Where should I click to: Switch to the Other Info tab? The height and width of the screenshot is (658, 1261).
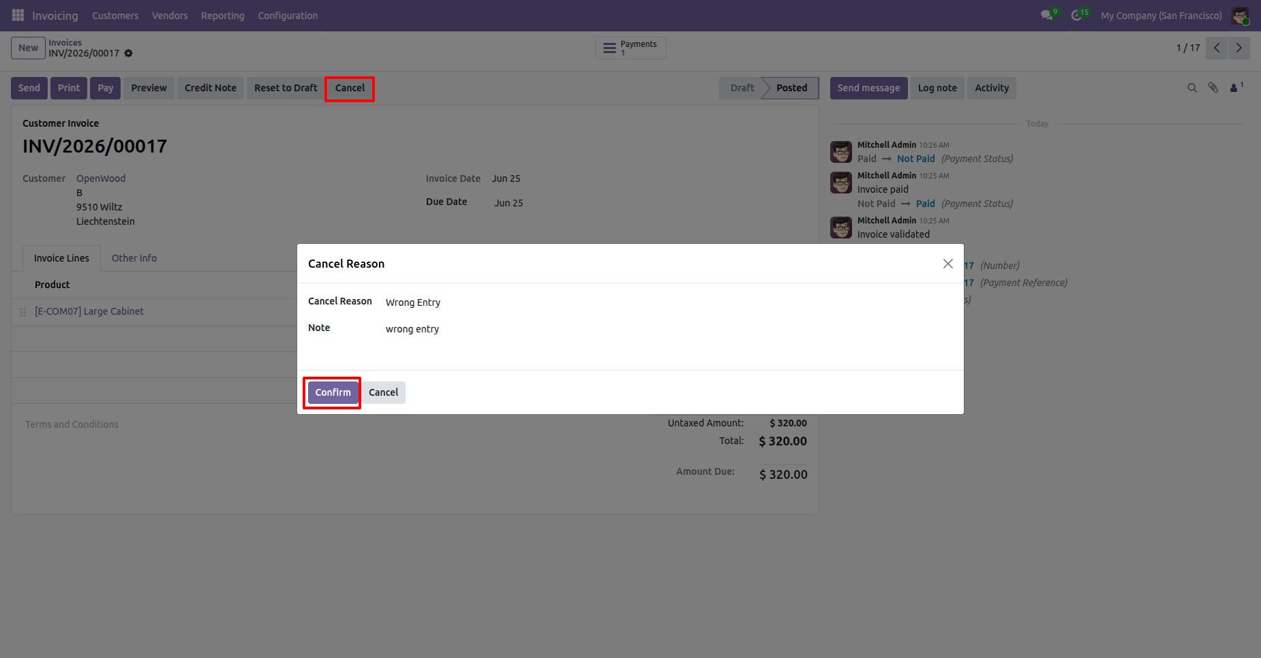134,258
